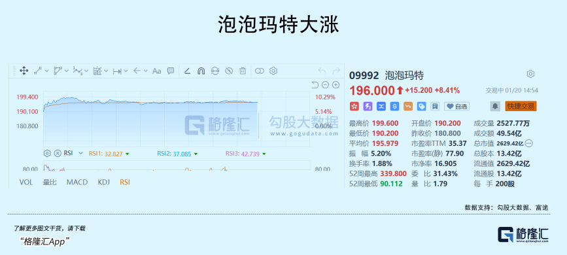Set price alert with bell icon
This screenshot has width=567, height=255.
495,107
